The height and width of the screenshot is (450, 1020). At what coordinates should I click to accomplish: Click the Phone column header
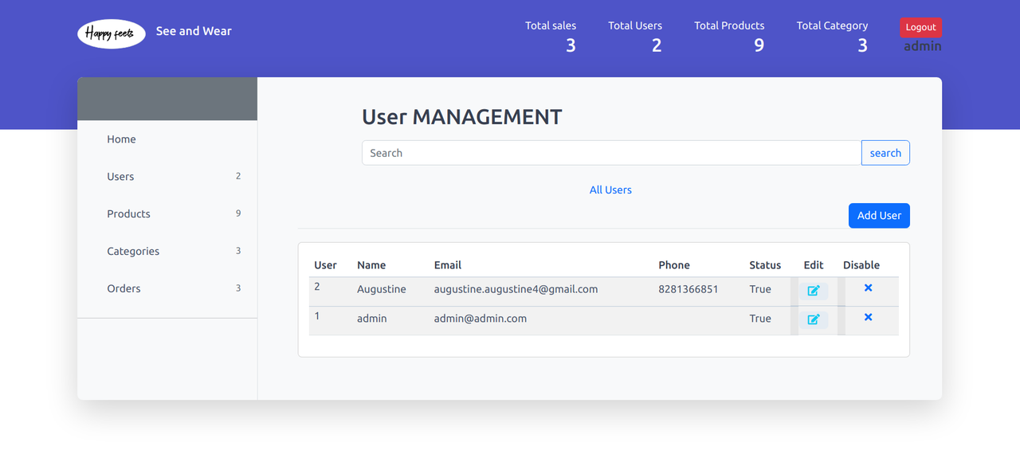674,265
